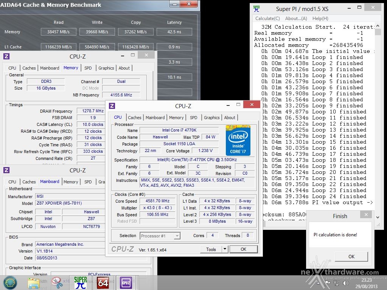Click the Super PI title bar icon
This screenshot has height=290, width=387.
pos(256,9)
